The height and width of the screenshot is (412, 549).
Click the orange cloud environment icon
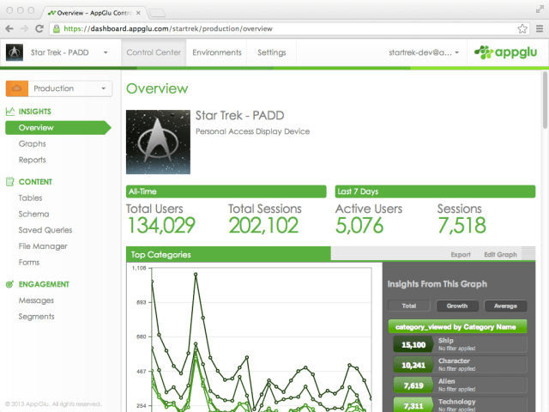(18, 88)
